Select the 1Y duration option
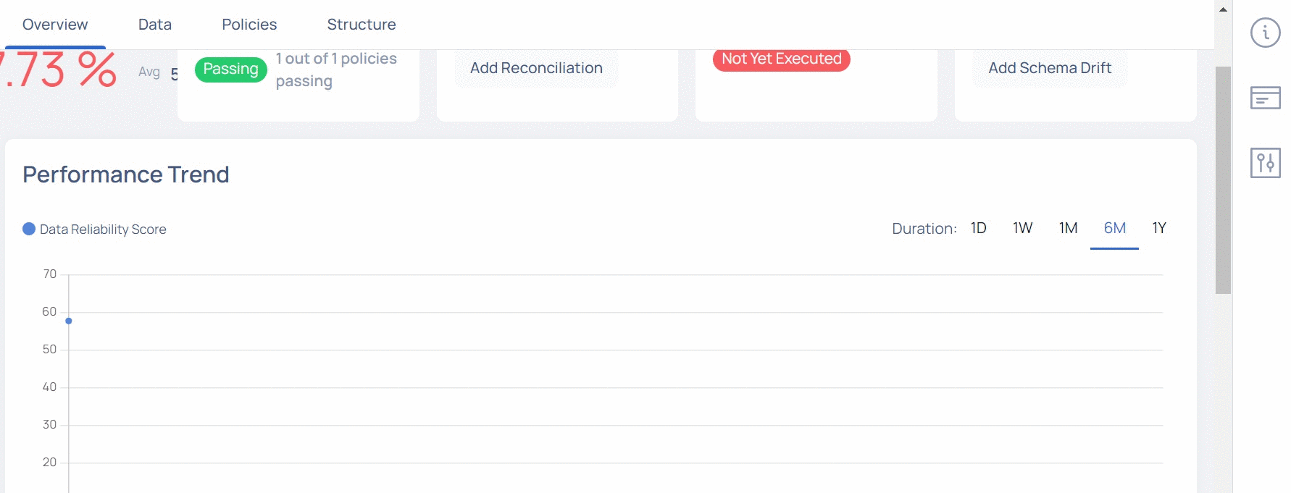Viewport: 1291px width, 493px height. click(x=1159, y=228)
